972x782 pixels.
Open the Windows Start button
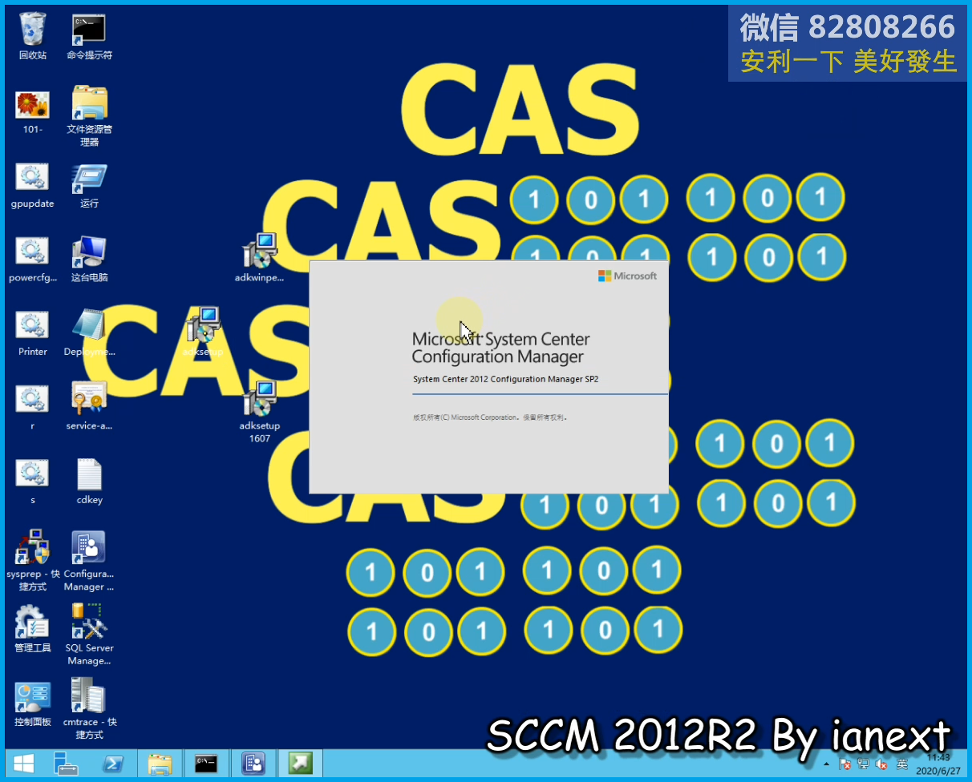(x=23, y=764)
